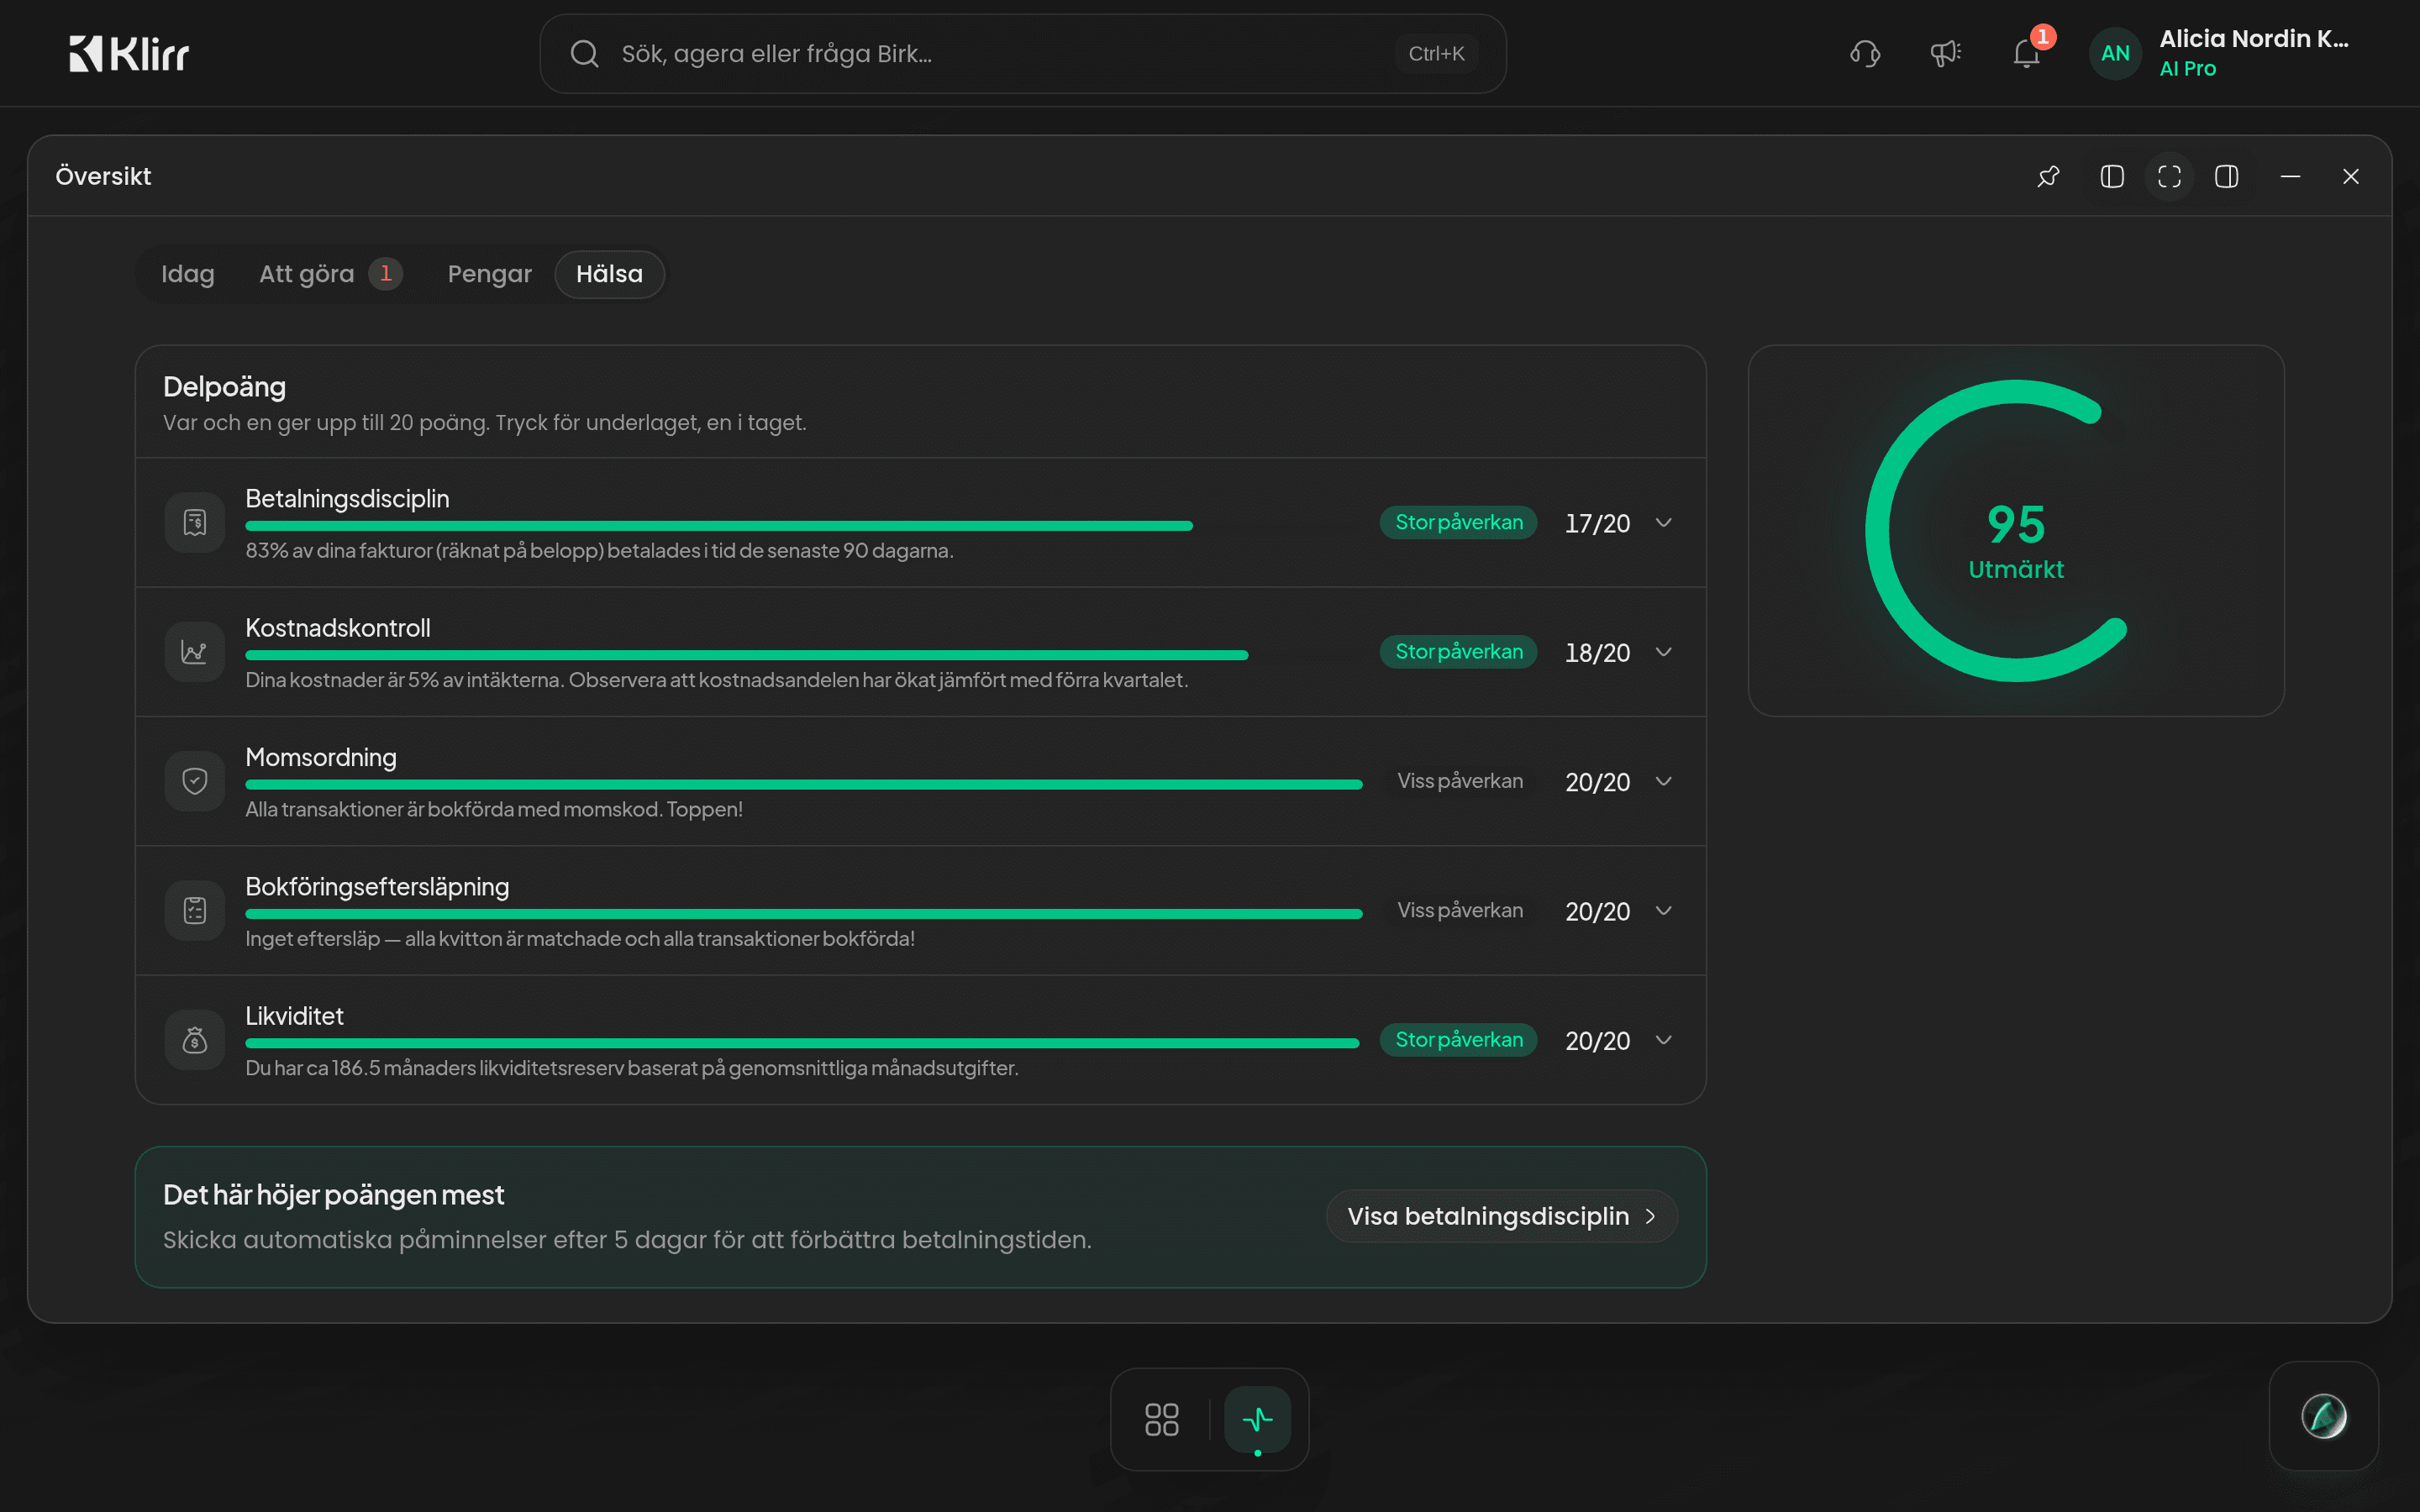Click Stor påverkan badge on Betalningsdisciplin

pyautogui.click(x=1458, y=522)
